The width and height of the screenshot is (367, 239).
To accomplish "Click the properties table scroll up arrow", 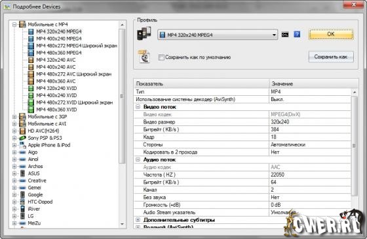I will (x=355, y=92).
